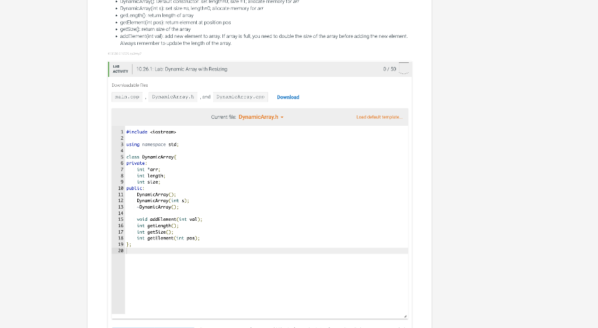Click code line 'int getElement(int pos);'
Screen dimensions: 598x328
[168, 238]
